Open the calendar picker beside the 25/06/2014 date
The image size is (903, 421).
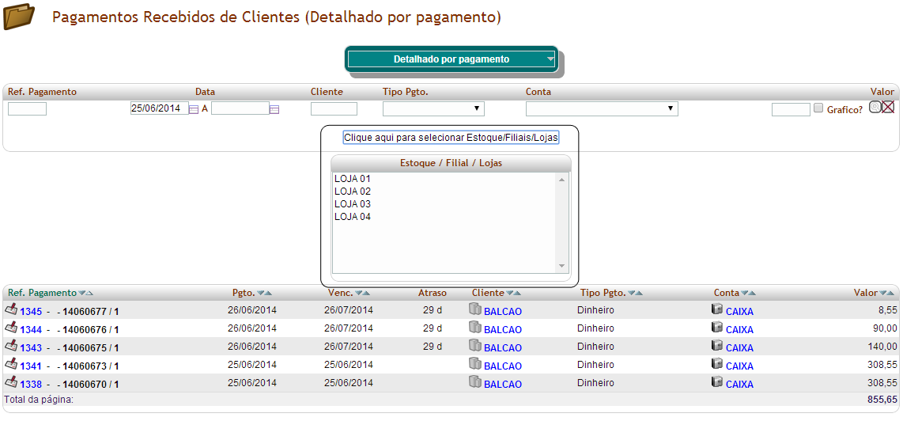[194, 109]
